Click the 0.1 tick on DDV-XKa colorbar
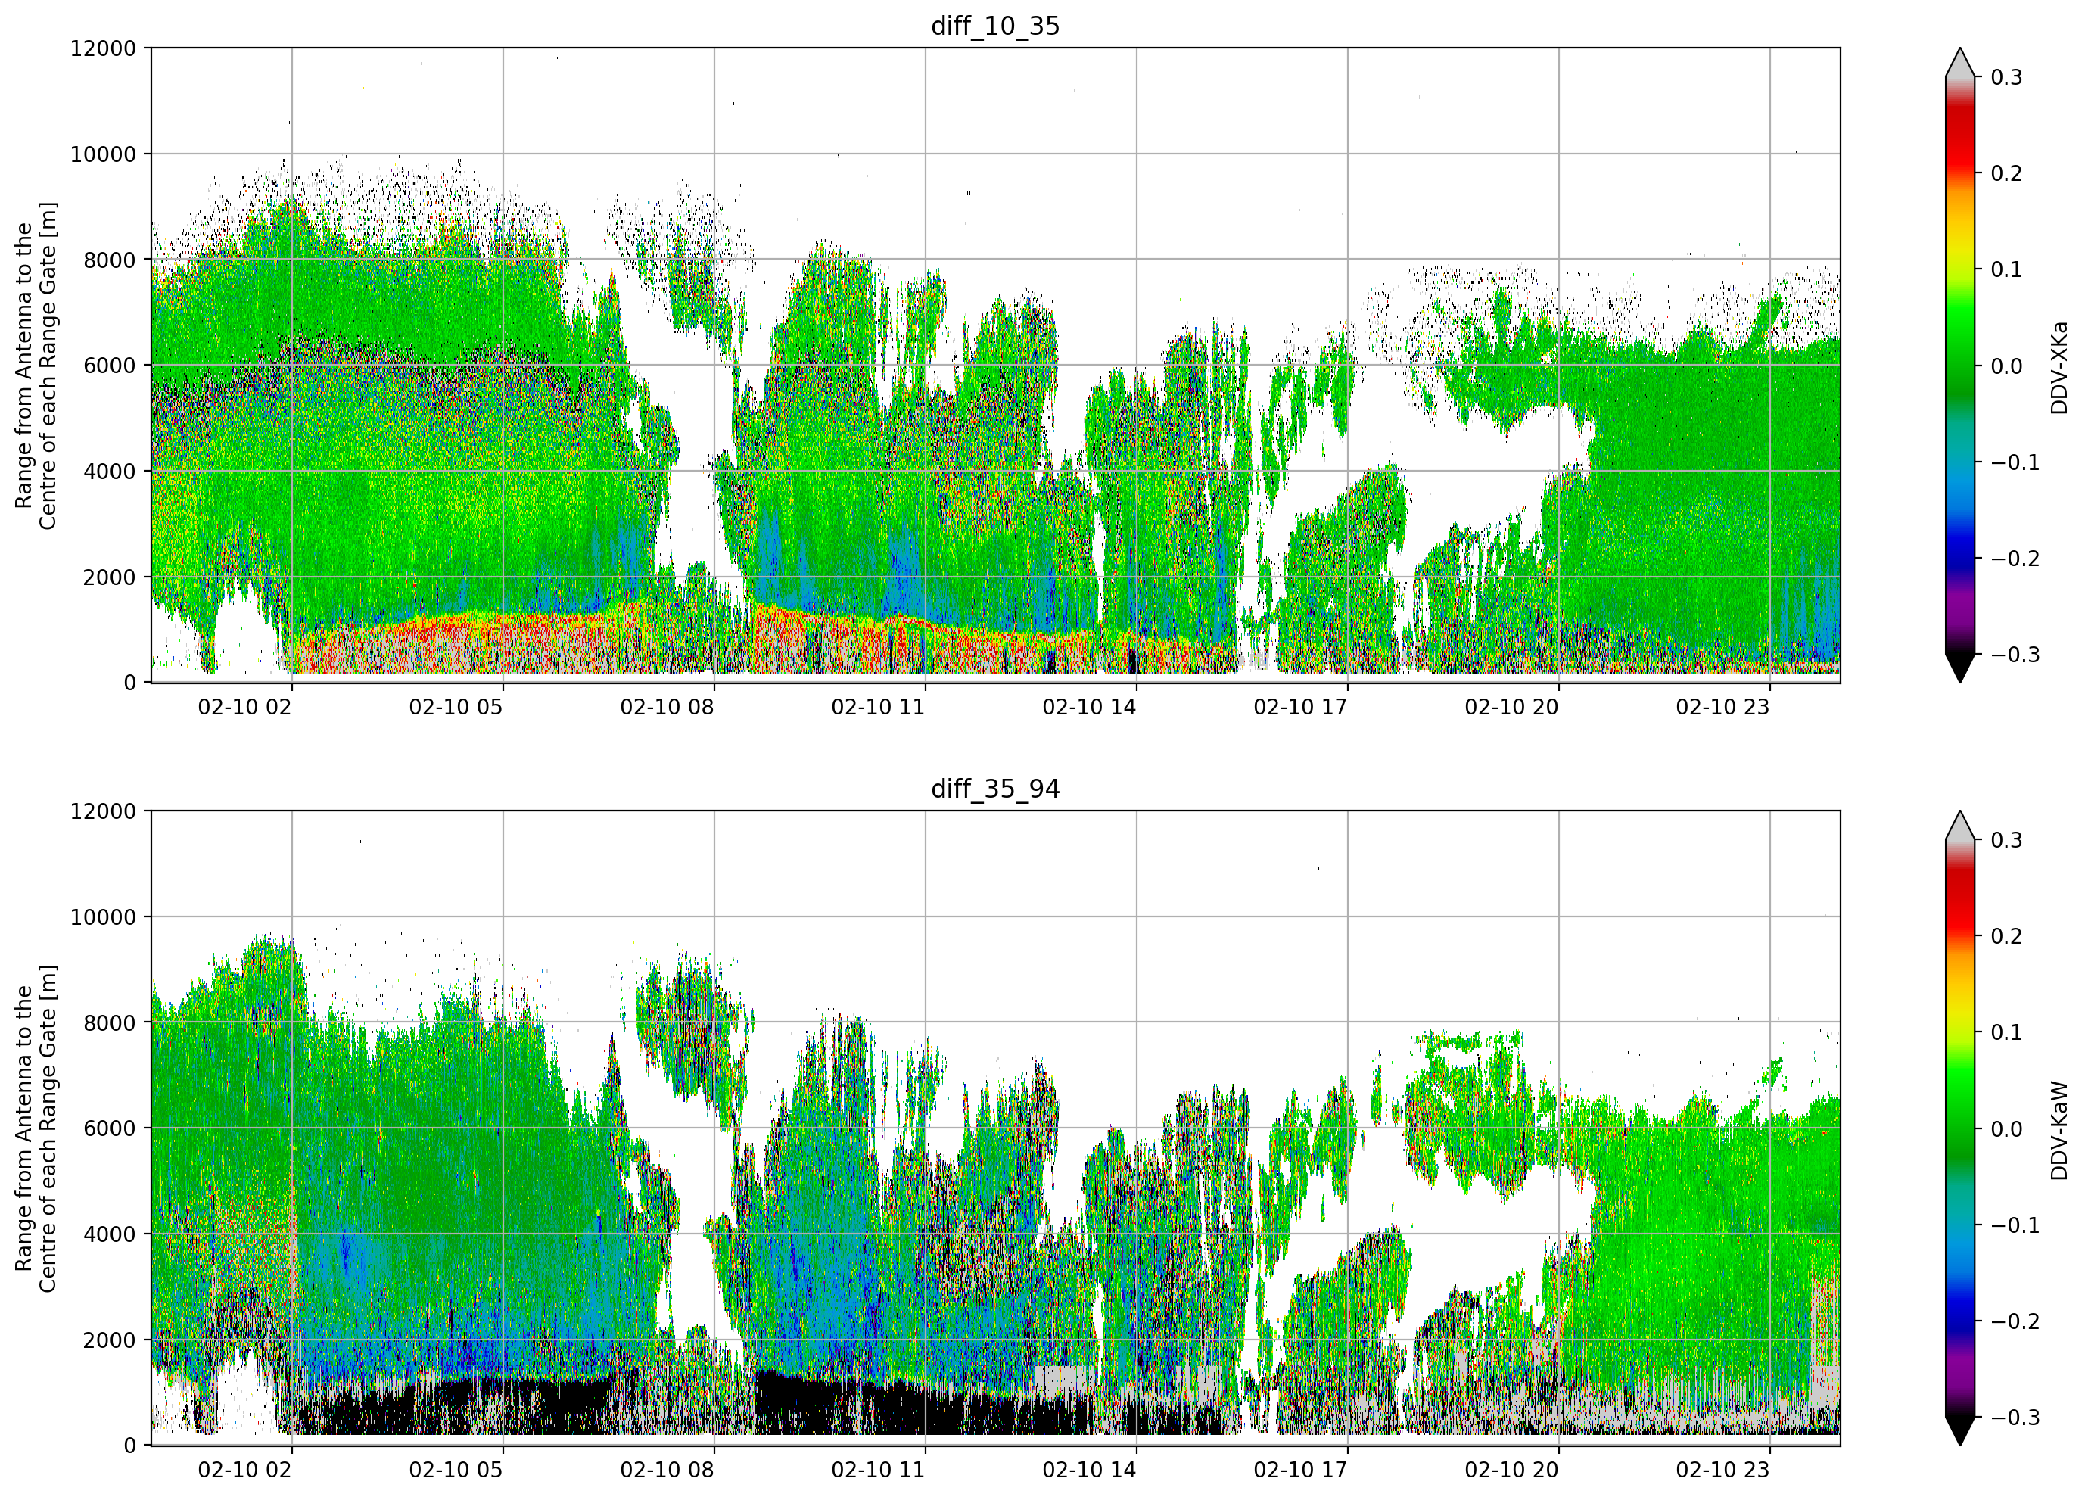Viewport: 2085px width, 1497px height. click(x=2007, y=269)
